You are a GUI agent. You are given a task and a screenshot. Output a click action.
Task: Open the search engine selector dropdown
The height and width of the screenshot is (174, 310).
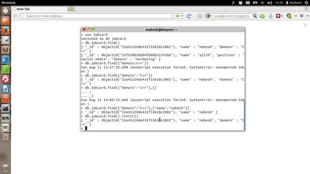coord(209,16)
